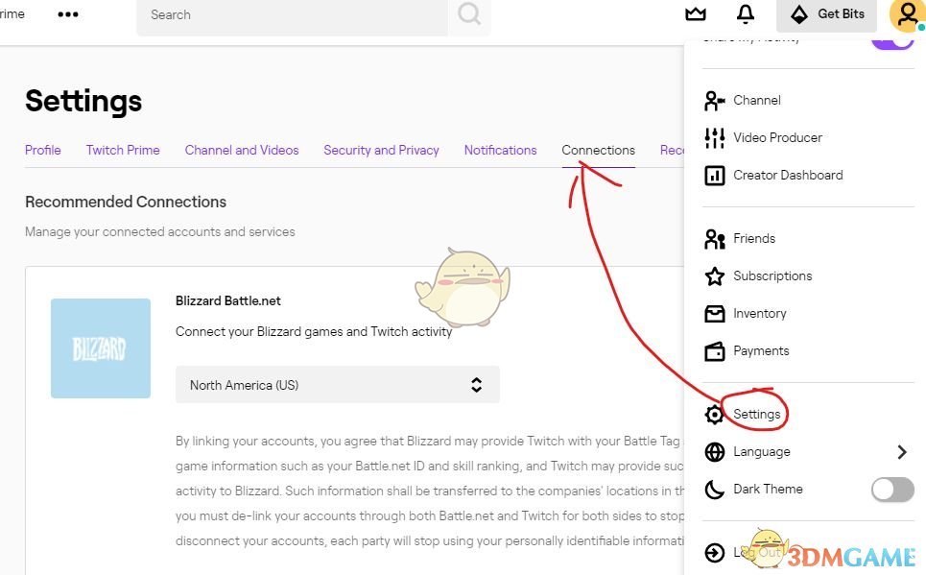
Task: Click the Log Out arrow icon
Action: pos(715,553)
